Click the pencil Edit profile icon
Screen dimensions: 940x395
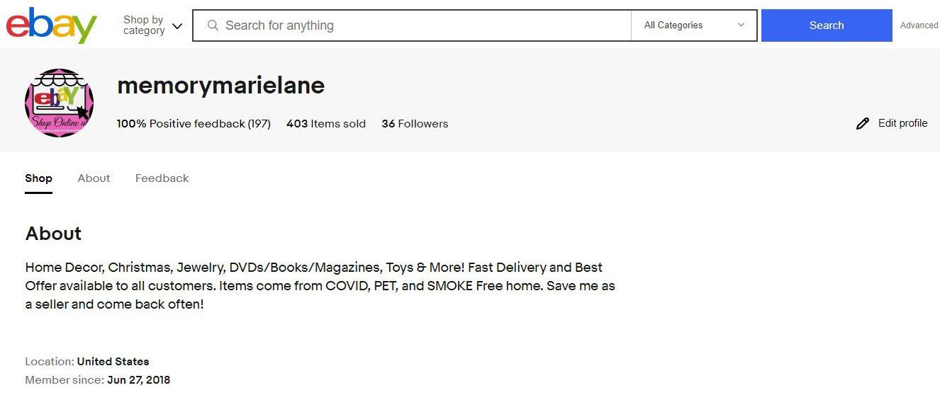coord(863,124)
